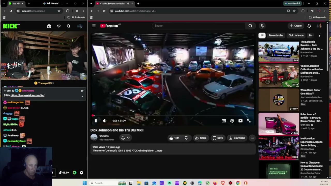Open a new tab in YouTube window

click(138, 3)
